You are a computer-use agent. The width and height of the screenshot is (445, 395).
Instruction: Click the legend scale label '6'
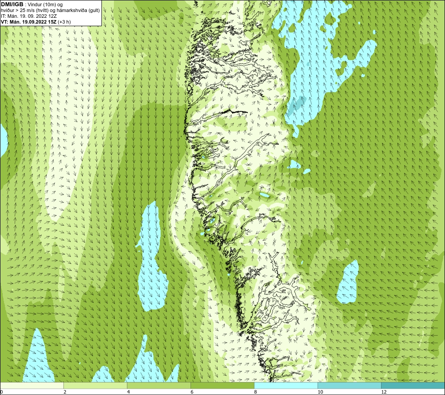coord(192,392)
